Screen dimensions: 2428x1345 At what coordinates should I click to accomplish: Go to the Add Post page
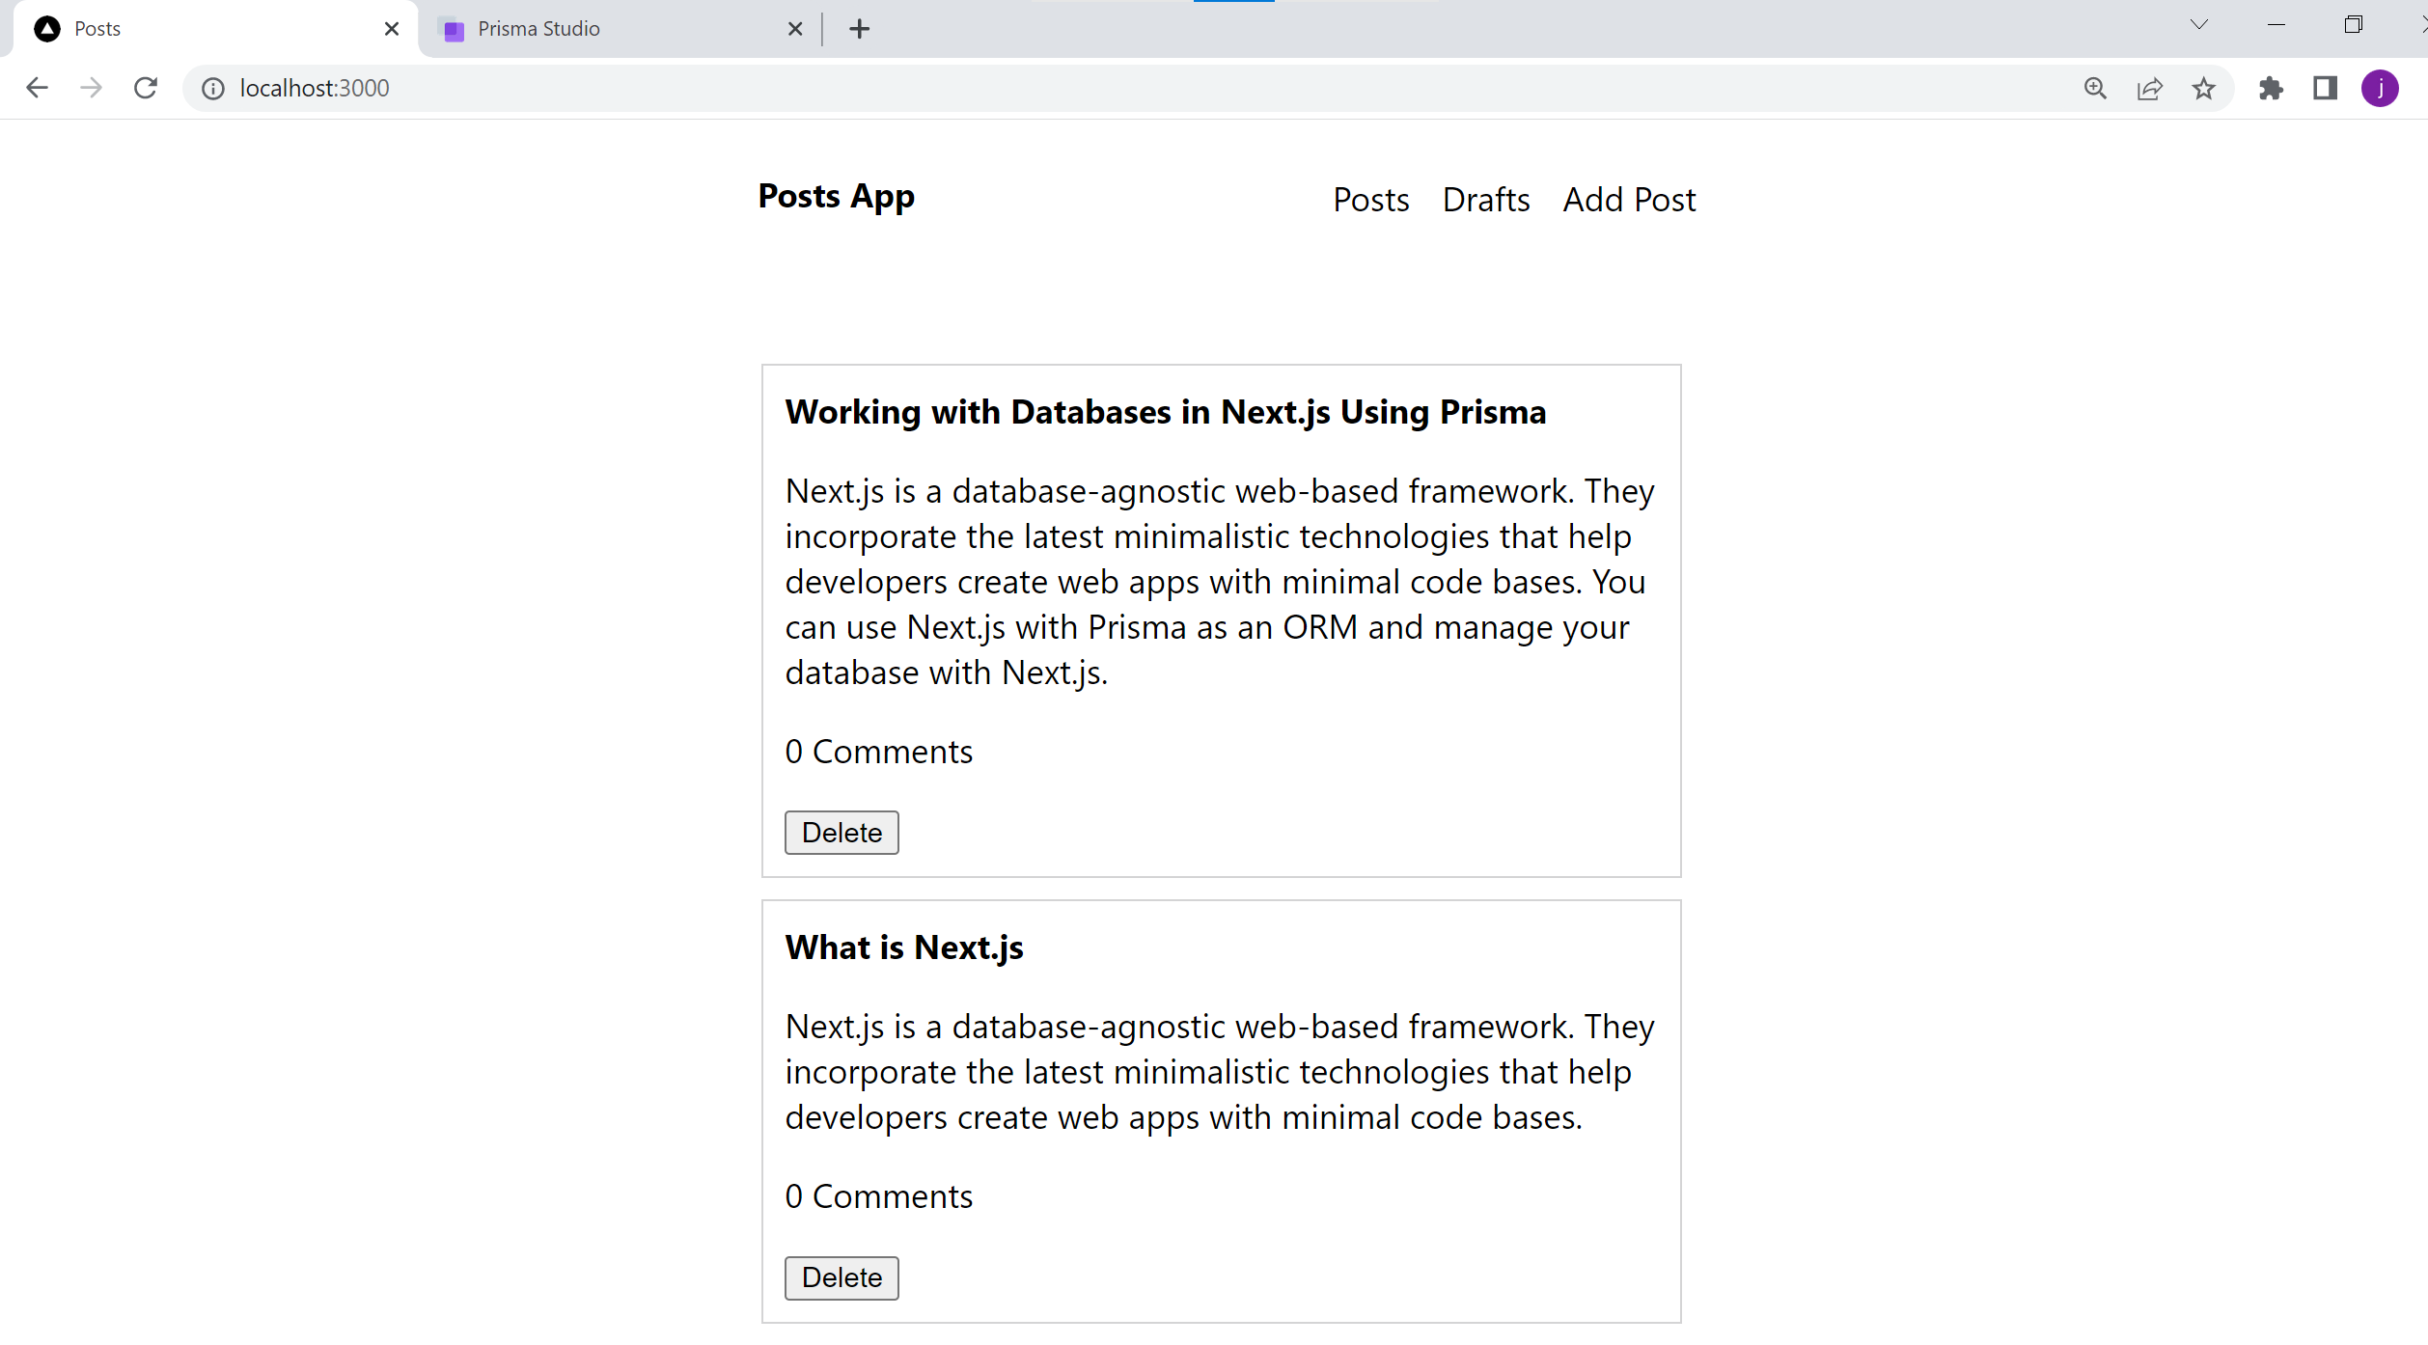tap(1629, 200)
